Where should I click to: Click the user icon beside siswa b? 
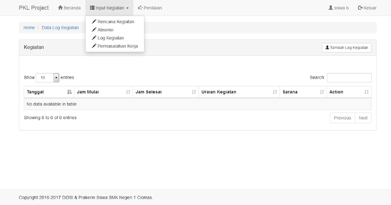[331, 8]
